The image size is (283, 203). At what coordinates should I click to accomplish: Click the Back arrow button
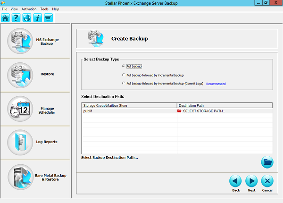pyautogui.click(x=235, y=181)
